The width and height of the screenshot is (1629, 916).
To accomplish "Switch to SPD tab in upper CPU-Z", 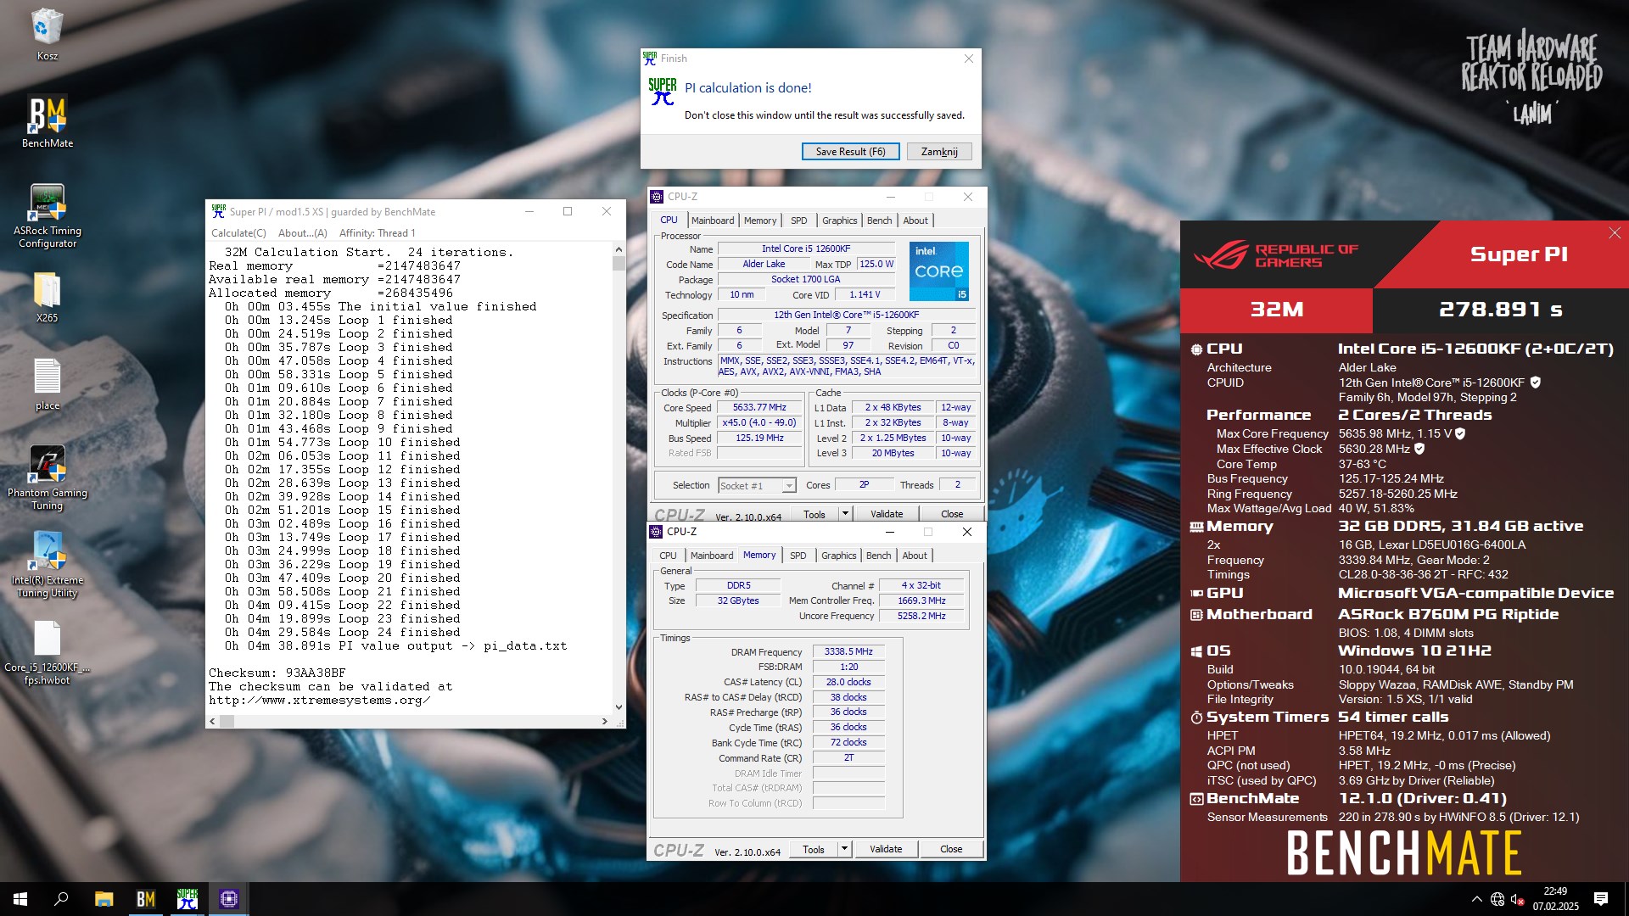I will pyautogui.click(x=799, y=221).
